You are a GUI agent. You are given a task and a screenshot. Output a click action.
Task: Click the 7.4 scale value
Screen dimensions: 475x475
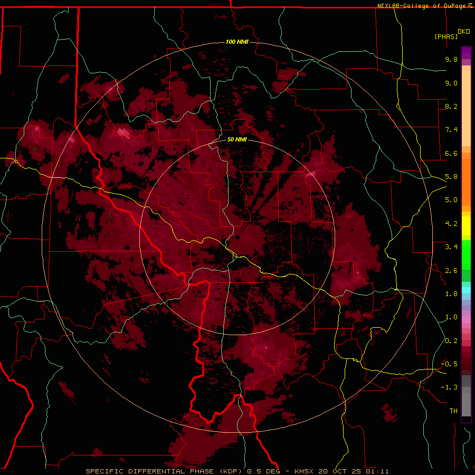[x=451, y=130]
